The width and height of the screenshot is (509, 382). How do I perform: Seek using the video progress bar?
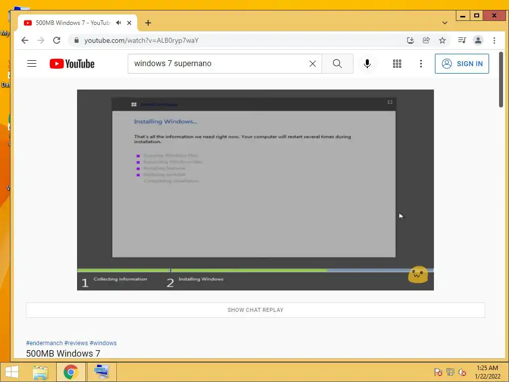[255, 270]
